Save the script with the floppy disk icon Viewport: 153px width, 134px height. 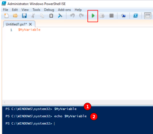[x=24, y=16]
